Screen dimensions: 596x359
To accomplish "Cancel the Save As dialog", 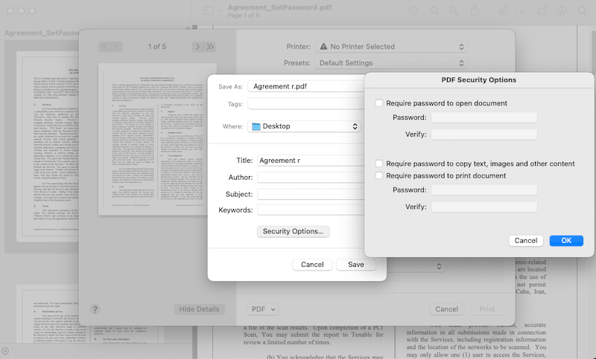I will click(312, 265).
